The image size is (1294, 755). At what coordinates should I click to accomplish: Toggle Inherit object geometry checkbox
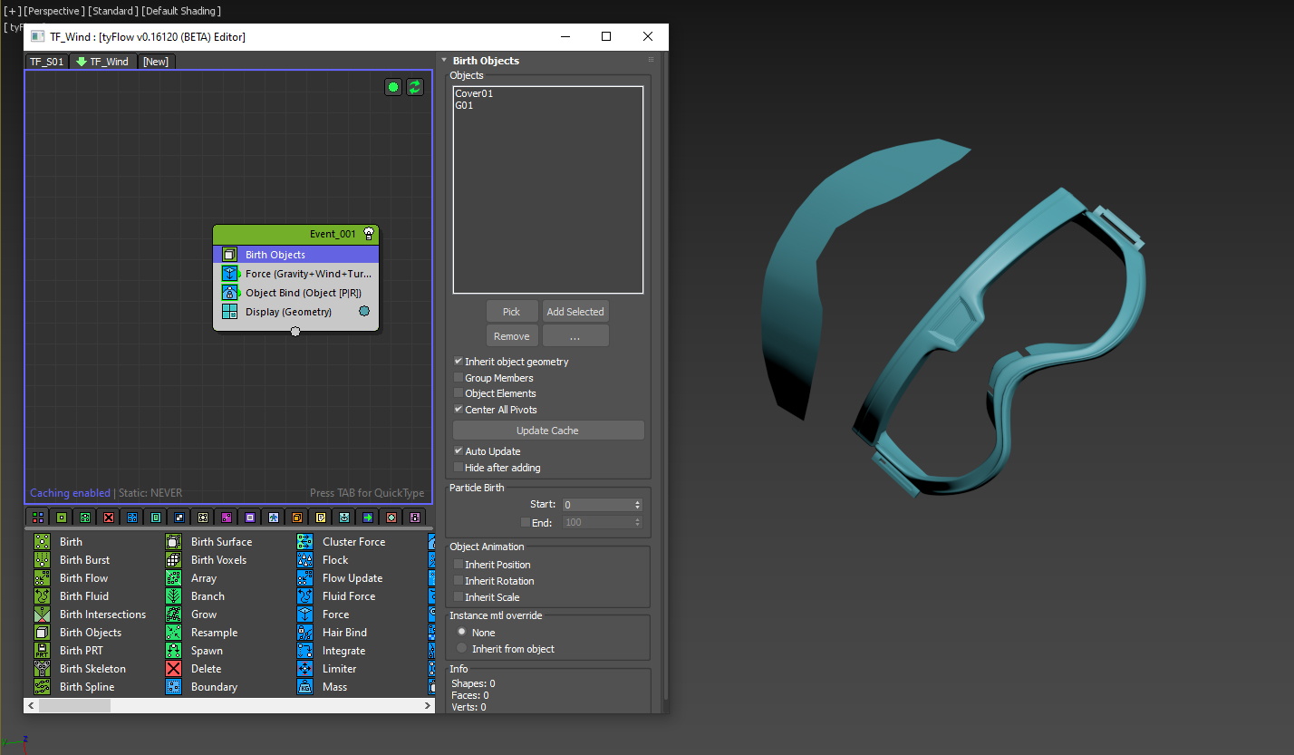click(459, 361)
